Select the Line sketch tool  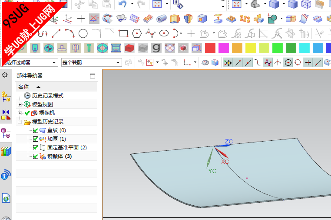(x=56, y=33)
